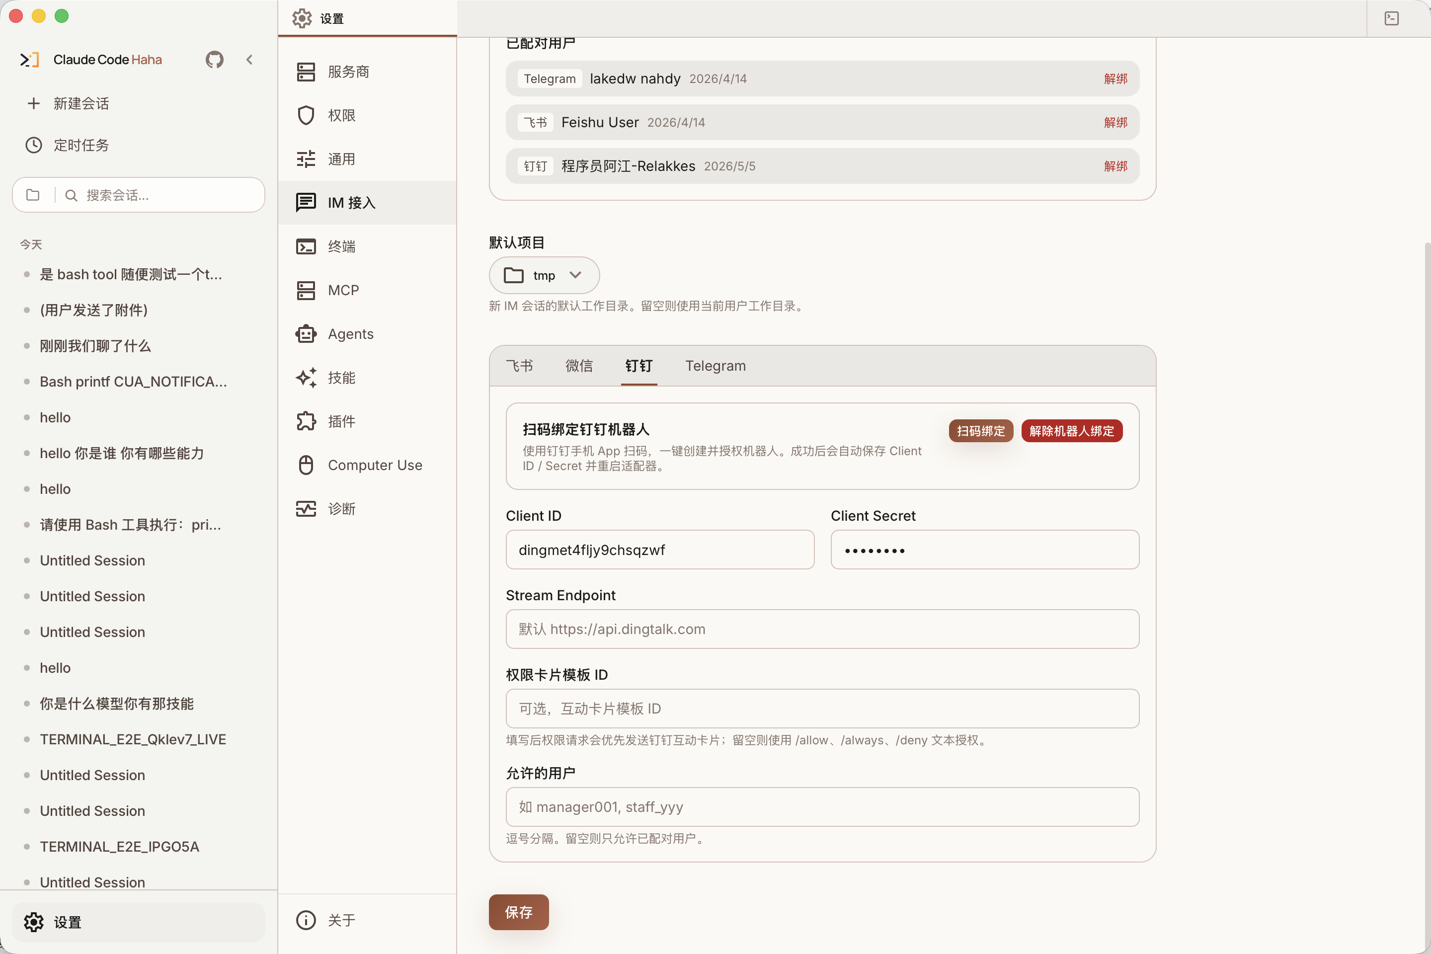Collapse the sidebar with the chevron
1431x954 pixels.
[249, 60]
